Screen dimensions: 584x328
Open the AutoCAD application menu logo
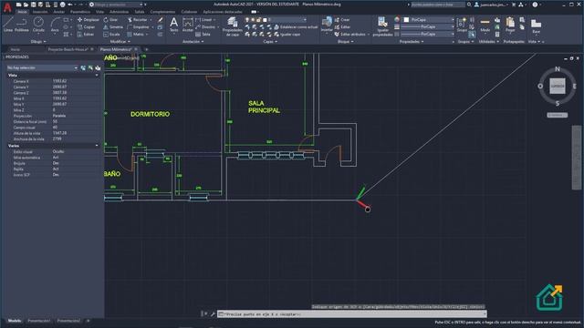tap(7, 7)
